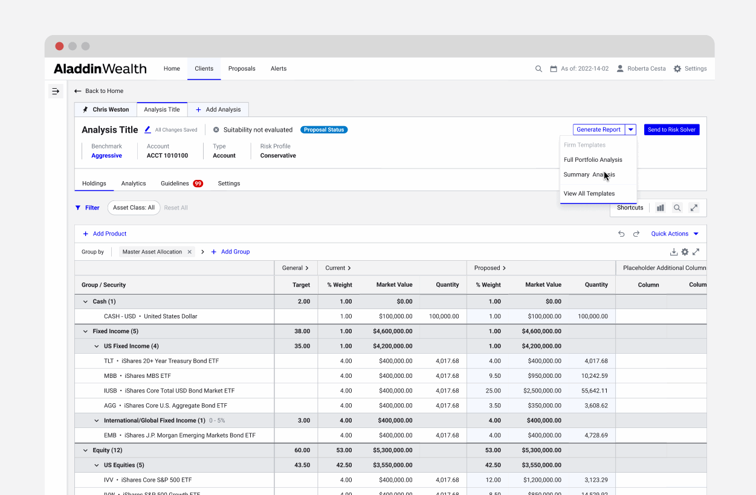Open the Quick Actions dropdown
Screen dimensions: 756x495
coord(674,234)
